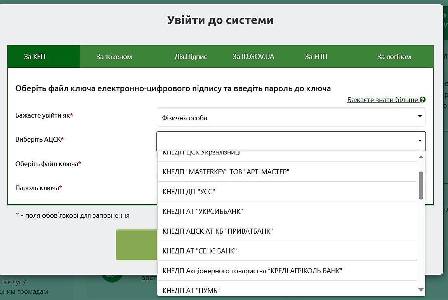This screenshot has width=448, height=300.
Task: Open the За токеном tab
Action: [114, 57]
